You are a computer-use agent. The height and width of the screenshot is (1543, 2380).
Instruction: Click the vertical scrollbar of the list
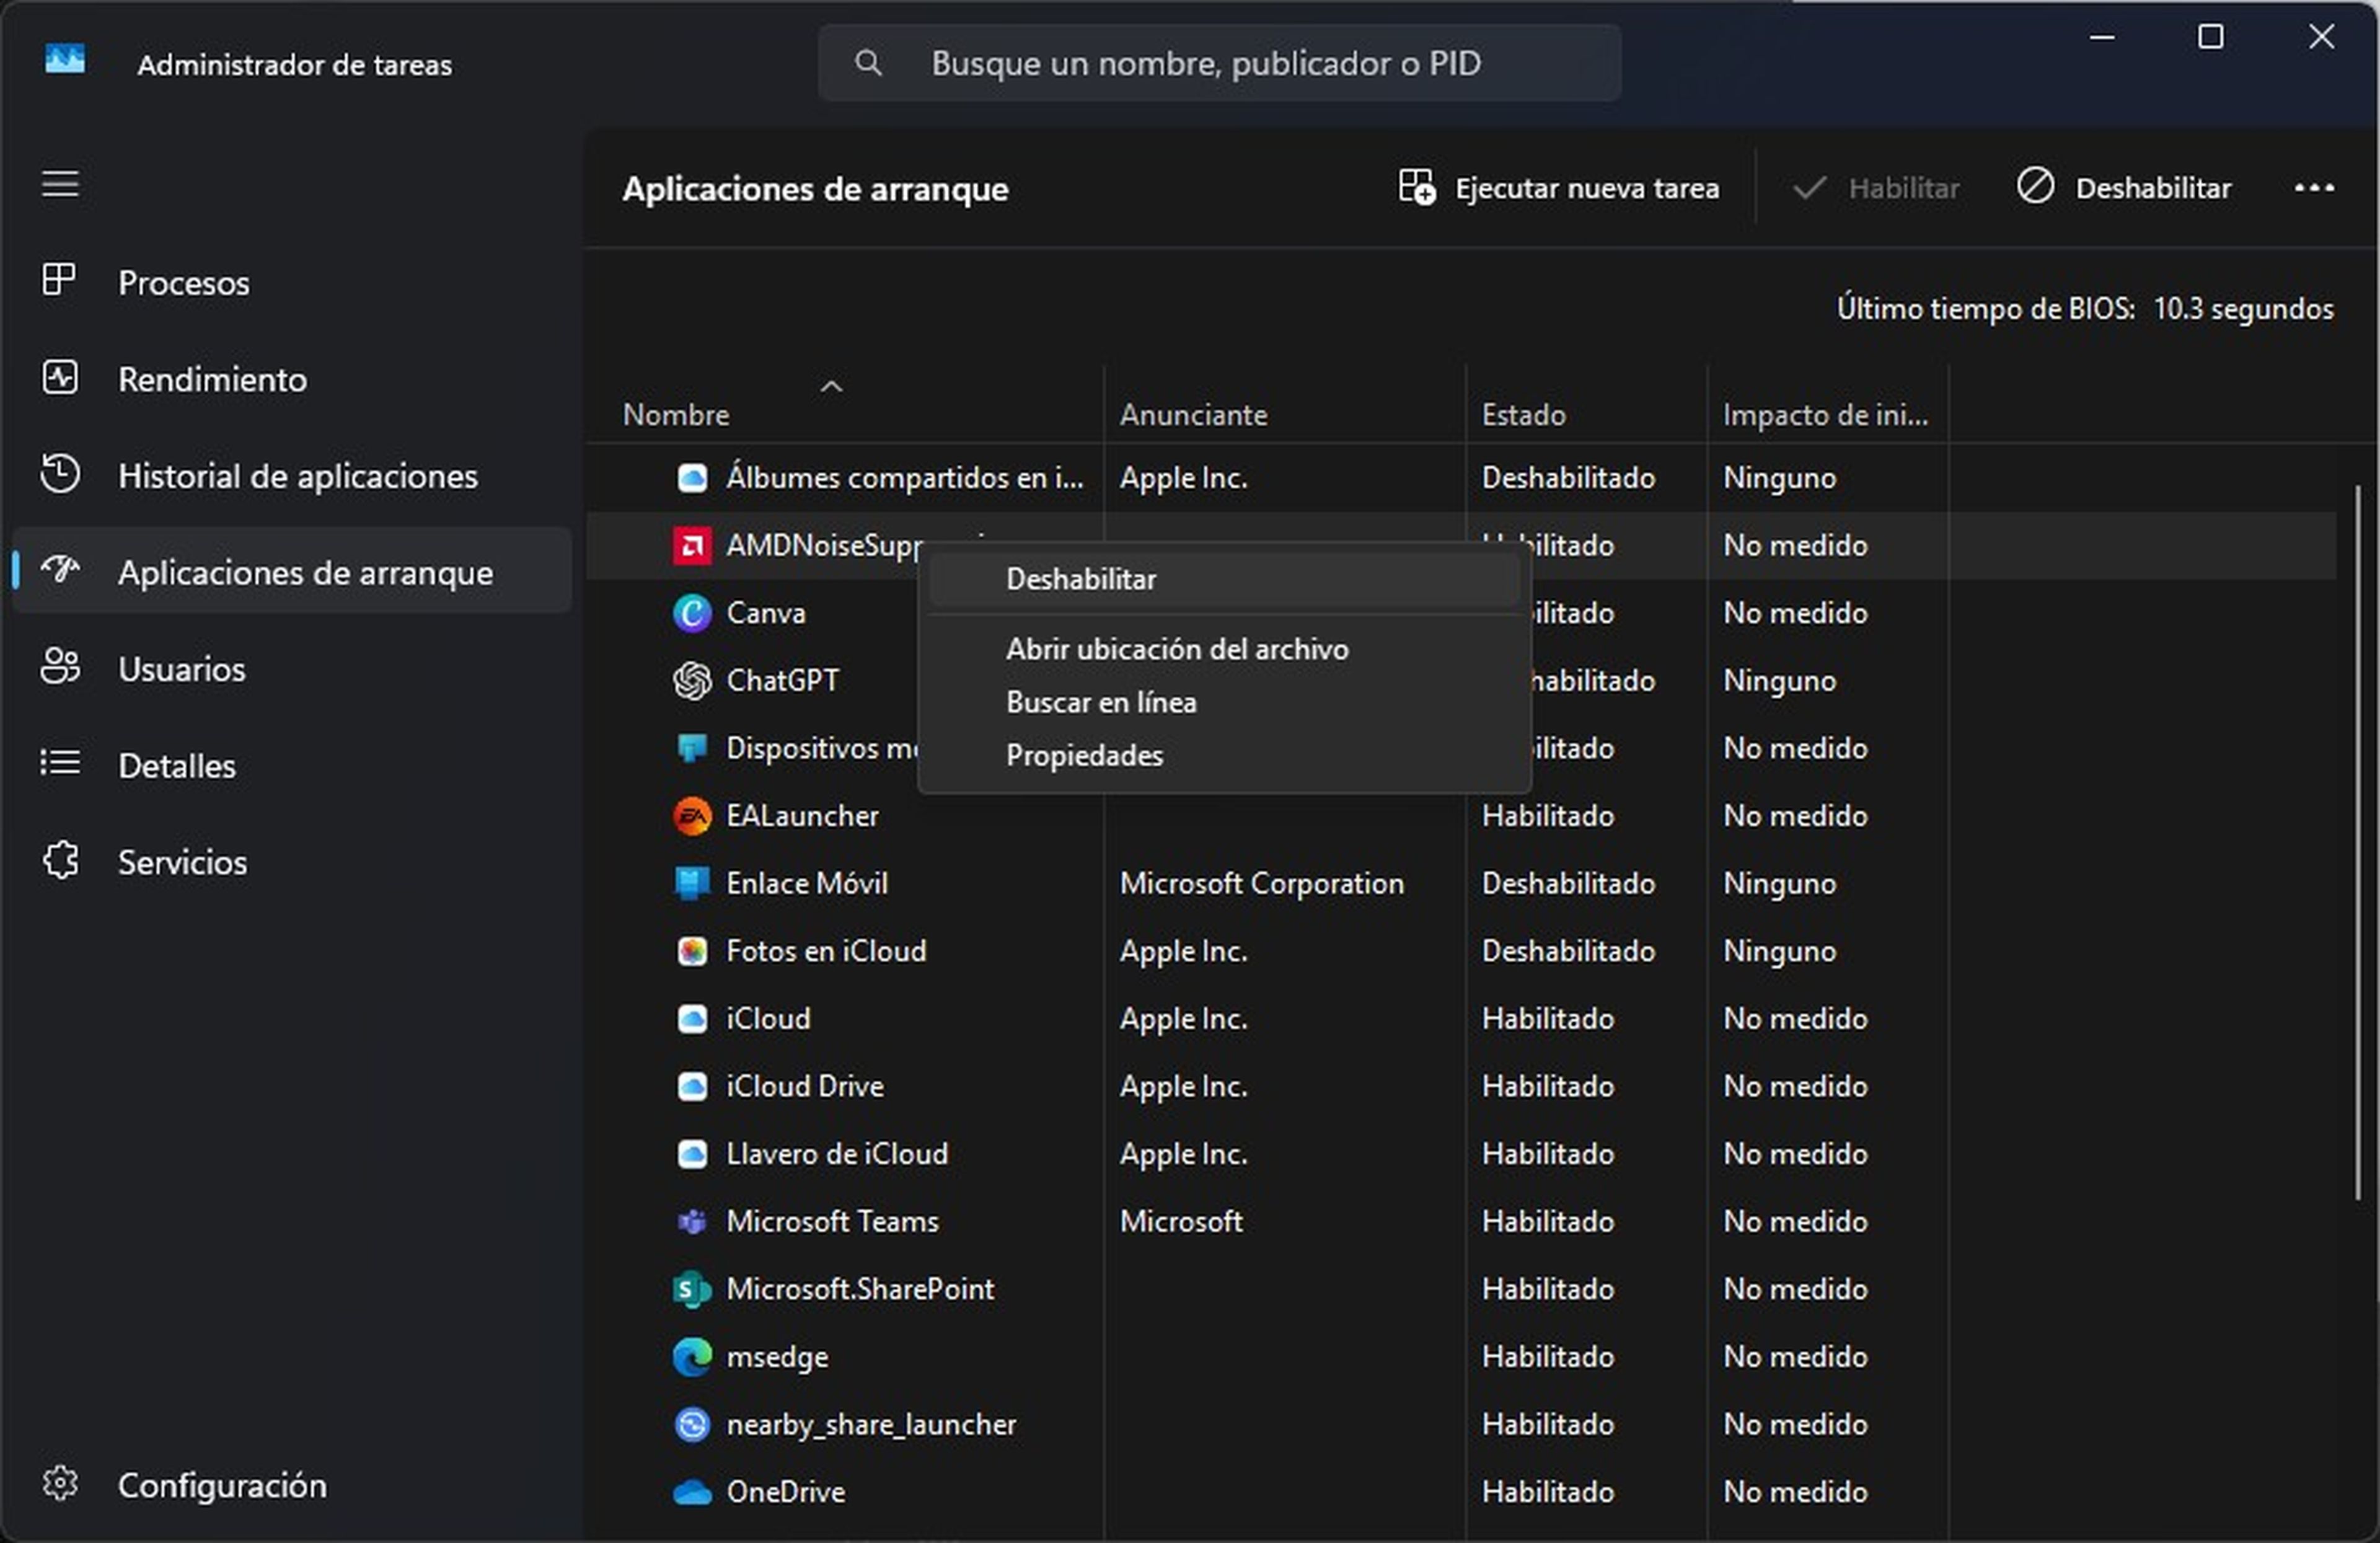pos(2357,842)
